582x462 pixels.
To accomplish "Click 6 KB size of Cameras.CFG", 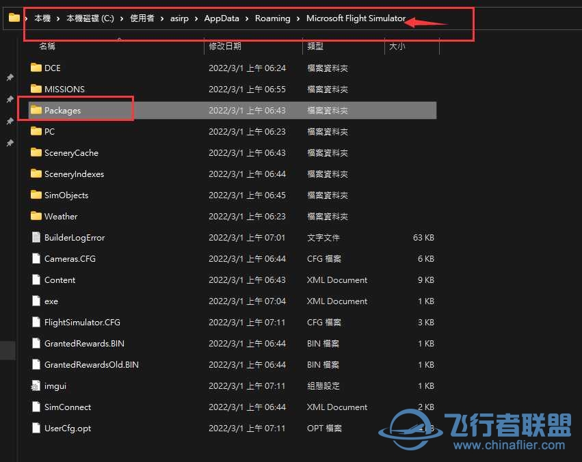I will [x=426, y=259].
